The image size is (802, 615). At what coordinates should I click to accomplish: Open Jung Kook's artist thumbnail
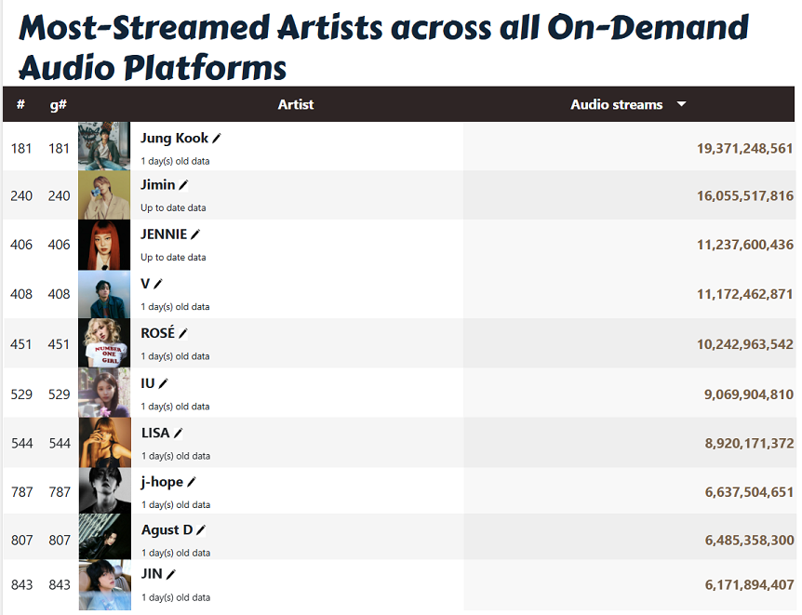[x=104, y=146]
